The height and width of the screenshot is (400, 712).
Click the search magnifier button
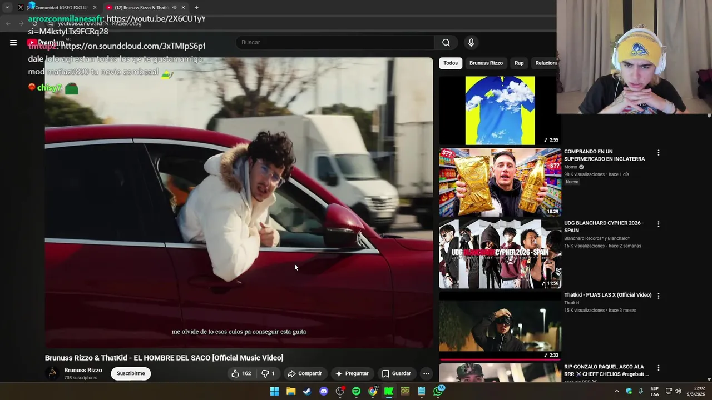pos(446,43)
